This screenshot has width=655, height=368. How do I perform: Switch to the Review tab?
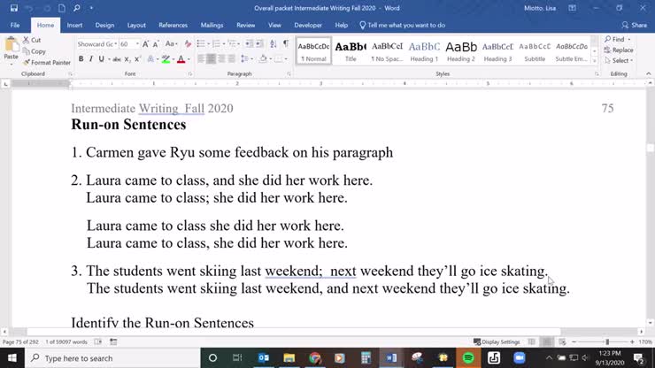(246, 25)
